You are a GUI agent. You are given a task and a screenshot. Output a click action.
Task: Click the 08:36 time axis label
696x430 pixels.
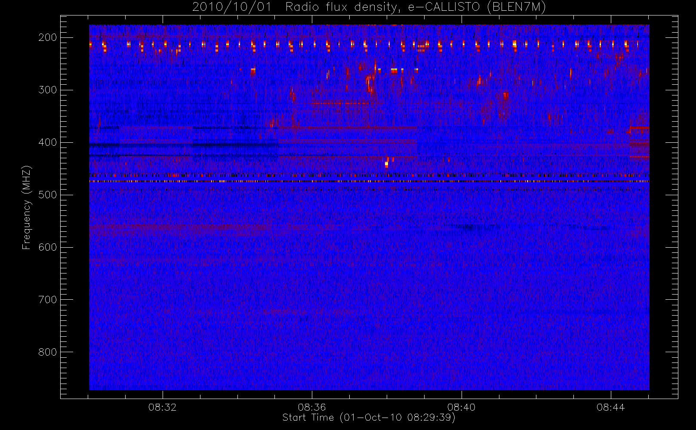click(312, 407)
